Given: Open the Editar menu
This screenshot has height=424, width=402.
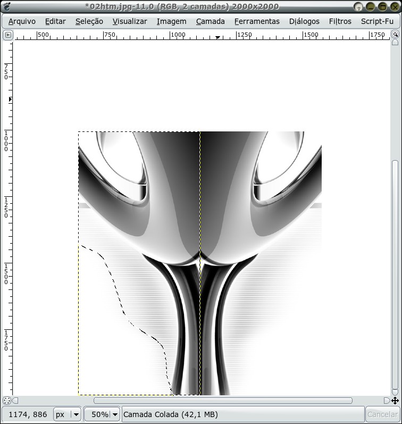Looking at the screenshot, I should tap(55, 21).
